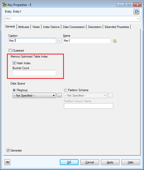Open the Extended Properties tab
144x170 pixels.
[117, 27]
